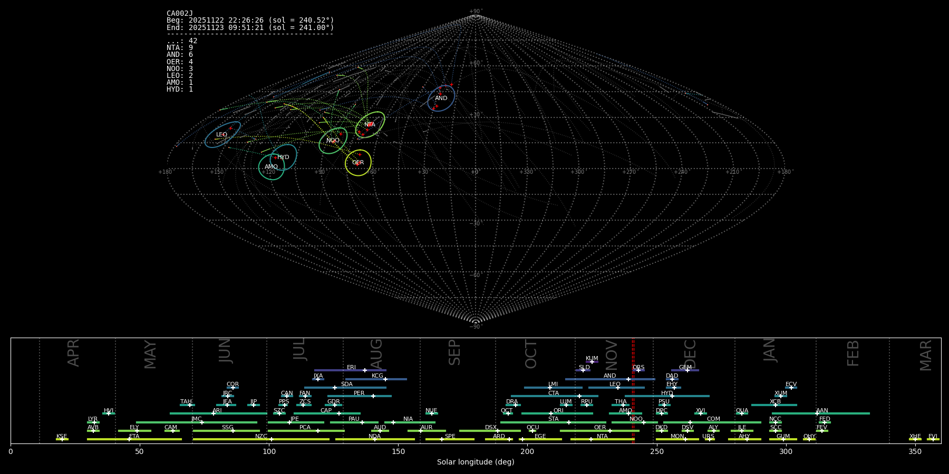Click the AMO radiant circle on the sky map

click(x=272, y=167)
